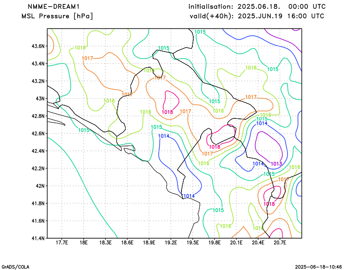Click the 17.7E longitude label
This screenshot has height=270, width=349.
pyautogui.click(x=62, y=243)
